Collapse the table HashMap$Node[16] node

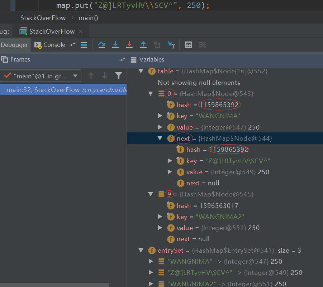[x=141, y=71]
